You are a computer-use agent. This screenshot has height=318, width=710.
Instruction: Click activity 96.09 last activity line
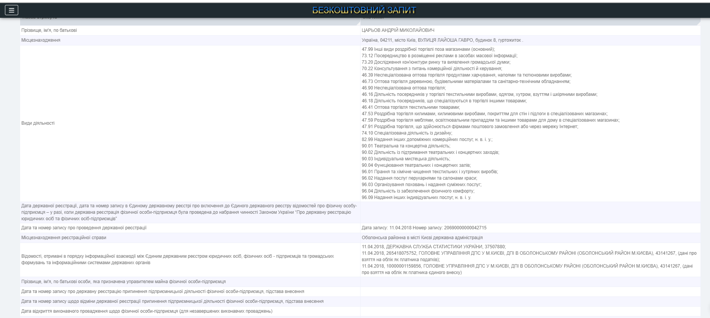click(416, 197)
